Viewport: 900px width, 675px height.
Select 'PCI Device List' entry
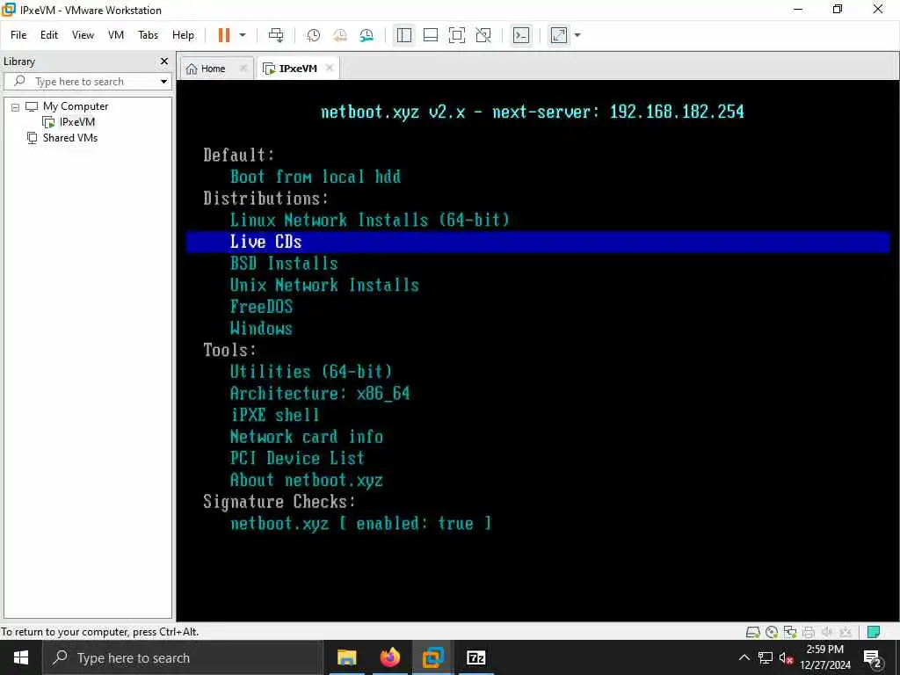[x=297, y=459]
